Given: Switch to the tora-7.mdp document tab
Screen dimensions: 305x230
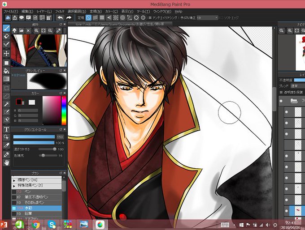Looking at the screenshot, I should (x=120, y=24).
